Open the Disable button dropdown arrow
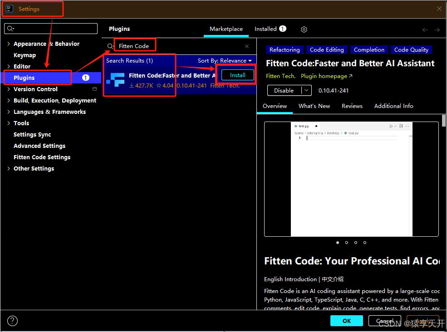This screenshot has width=447, height=332. tap(306, 90)
